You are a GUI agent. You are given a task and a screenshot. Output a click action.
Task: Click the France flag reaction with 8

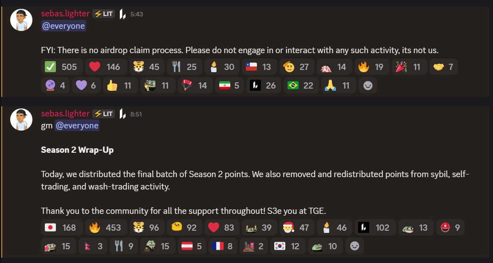pyautogui.click(x=223, y=246)
